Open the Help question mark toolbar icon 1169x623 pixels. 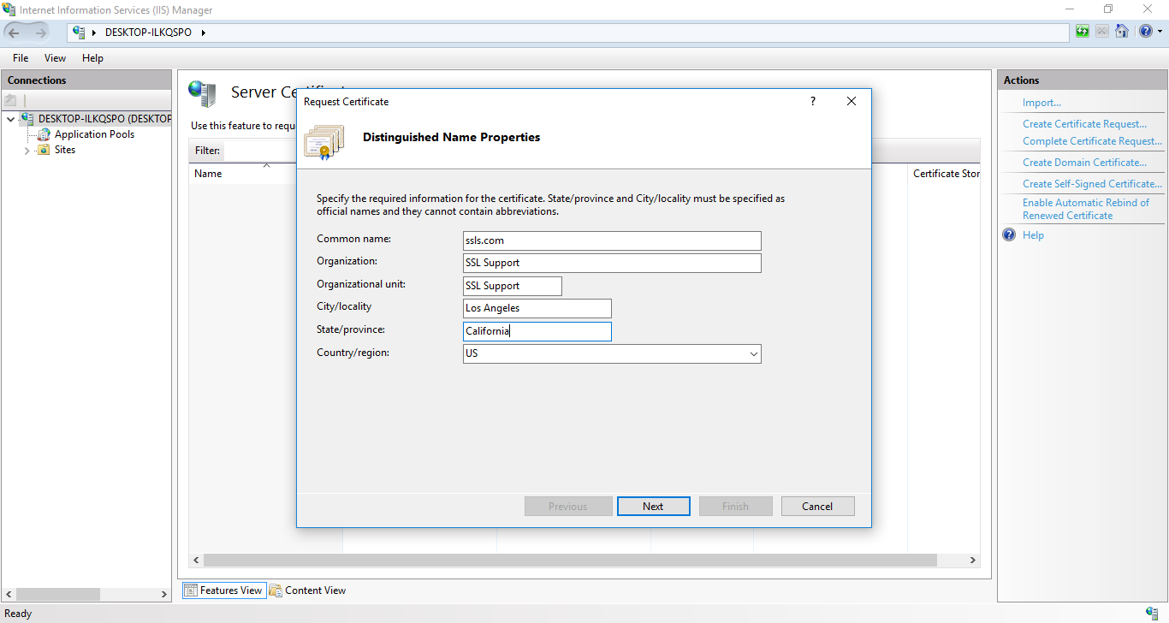[x=1145, y=32]
